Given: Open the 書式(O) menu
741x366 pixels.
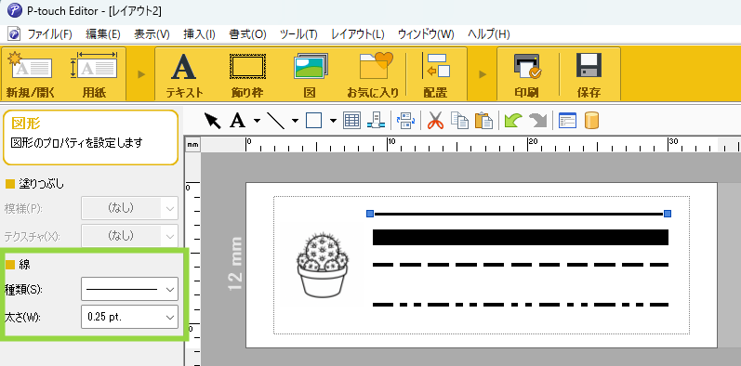Looking at the screenshot, I should (247, 34).
